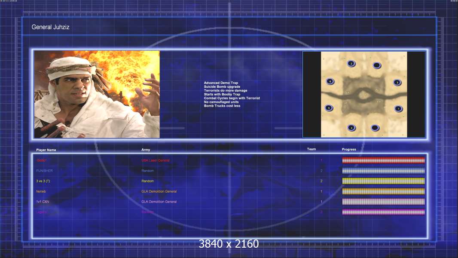Click Random army in 3 vs 3 (T) row
The image size is (458, 258).
pyautogui.click(x=147, y=181)
